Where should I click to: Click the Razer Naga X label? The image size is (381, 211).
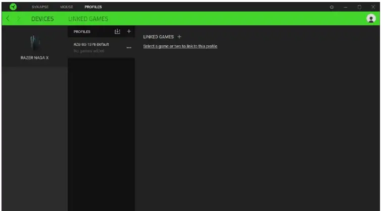[34, 57]
